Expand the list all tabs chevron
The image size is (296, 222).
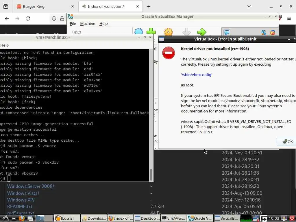(249, 6)
